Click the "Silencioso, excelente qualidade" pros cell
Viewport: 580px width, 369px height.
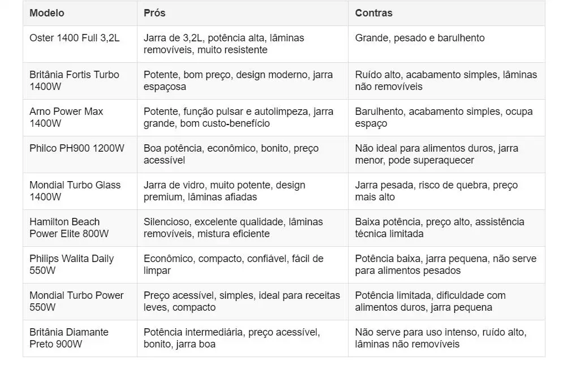233,228
